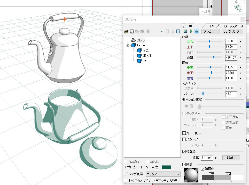Image resolution: width=249 pixels, height=185 pixels.
Task: Open a file with the folder icon
Action: (126, 31)
